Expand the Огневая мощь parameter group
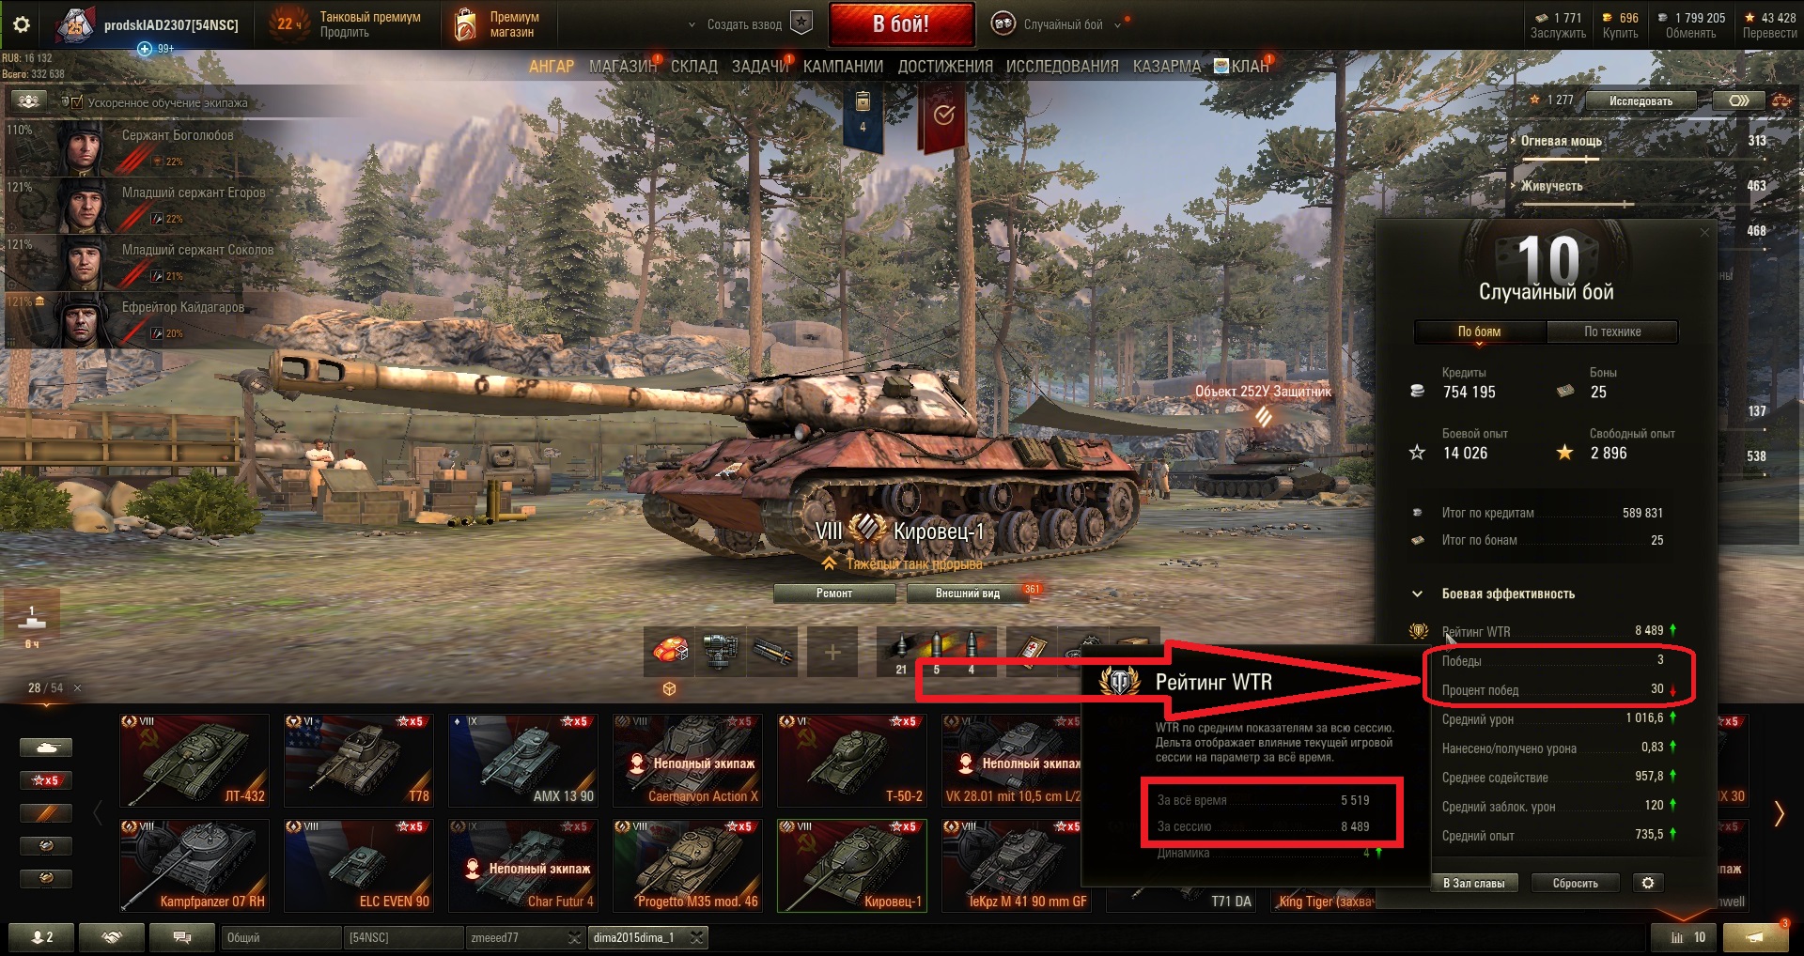Screen dimensions: 1804x956 tap(1561, 141)
